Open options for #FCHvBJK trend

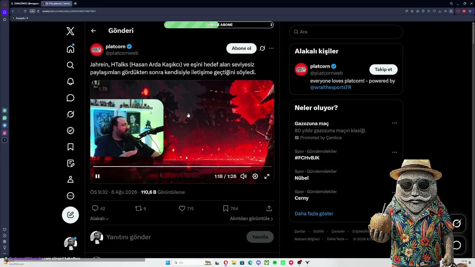point(394,152)
